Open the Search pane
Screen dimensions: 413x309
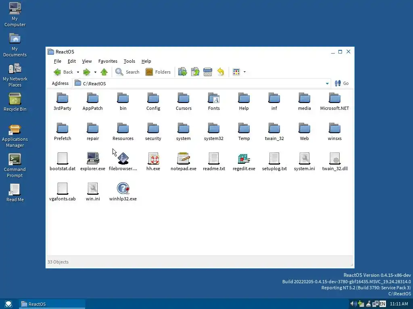tap(127, 72)
